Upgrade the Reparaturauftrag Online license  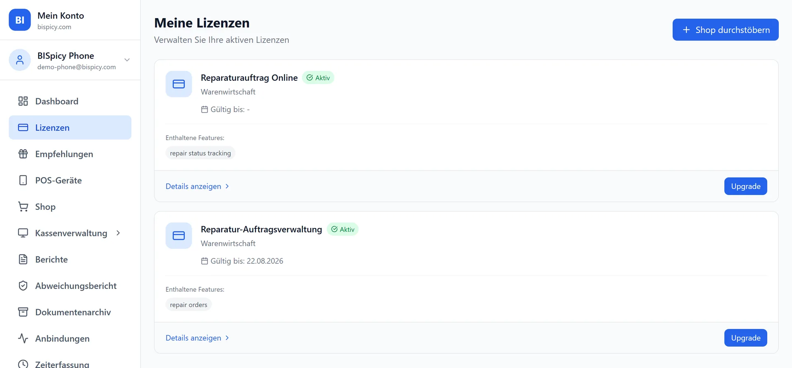pos(746,186)
